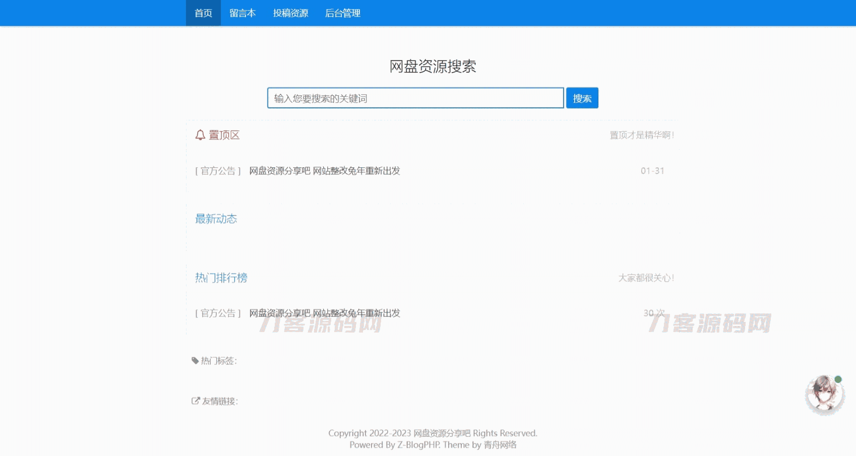The image size is (856, 456).
Task: Click the 网盘资源搜索 page title
Action: [x=433, y=66]
